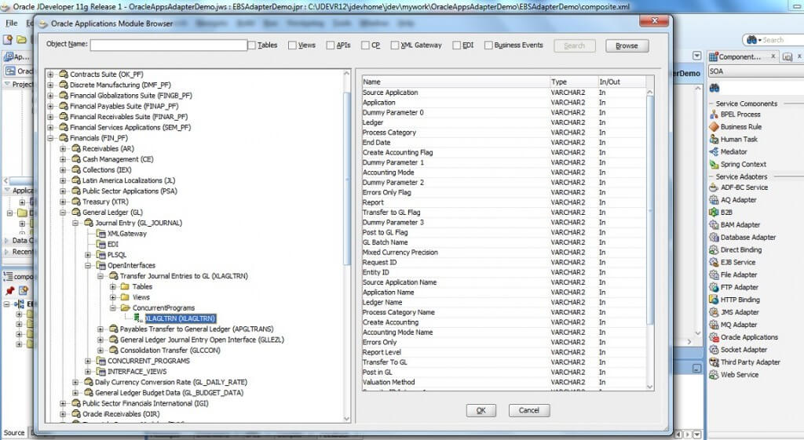Open the File menu
This screenshot has height=440, width=804.
pyautogui.click(x=11, y=24)
